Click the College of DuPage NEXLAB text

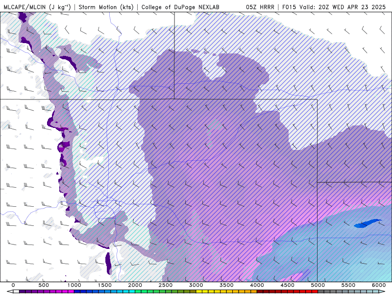pos(180,7)
